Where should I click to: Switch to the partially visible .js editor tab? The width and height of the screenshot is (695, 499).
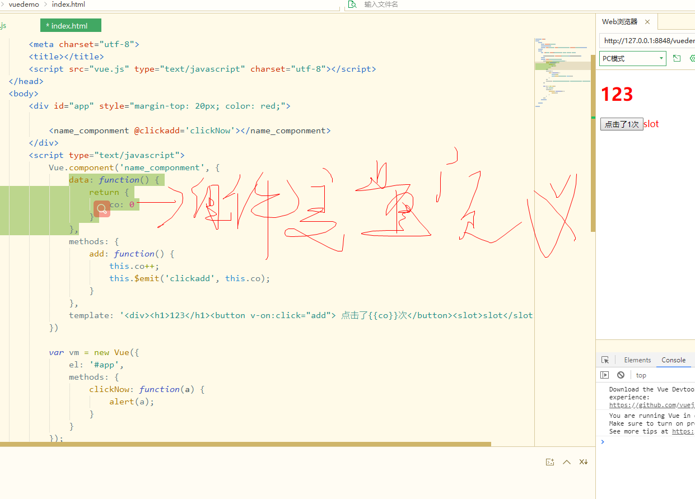[3, 26]
